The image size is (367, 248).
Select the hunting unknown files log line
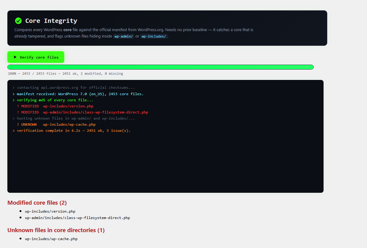coord(74,118)
